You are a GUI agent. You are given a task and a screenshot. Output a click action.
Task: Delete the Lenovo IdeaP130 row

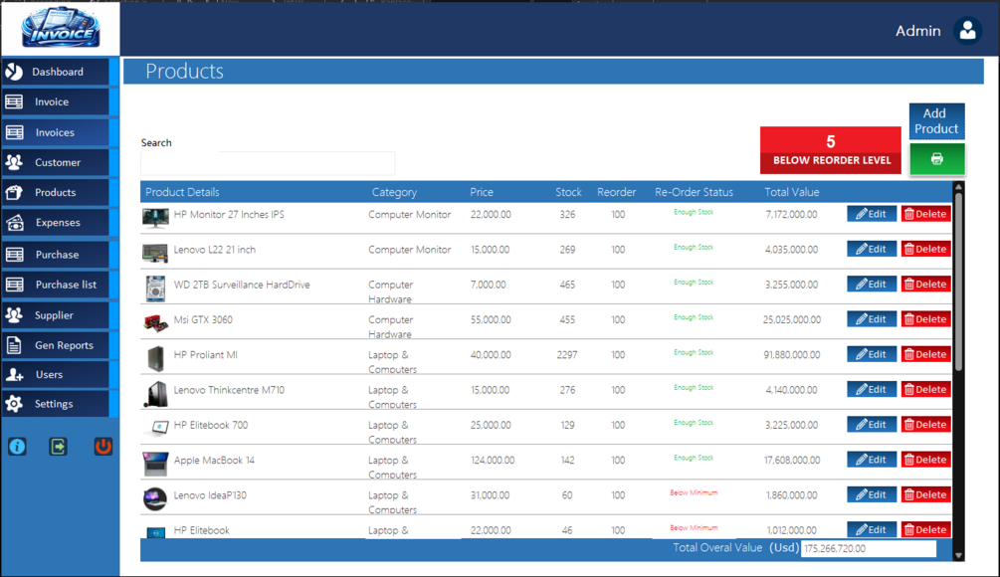click(925, 494)
